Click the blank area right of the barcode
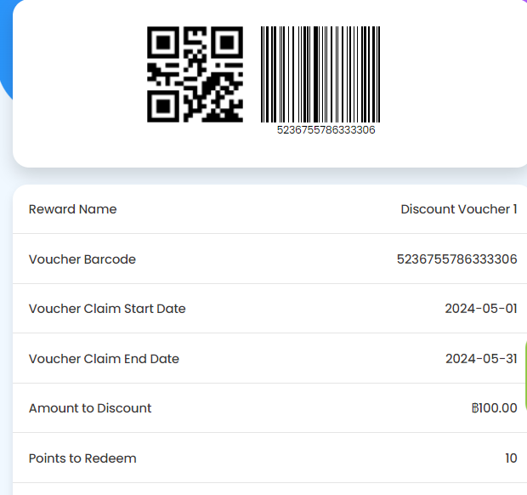The image size is (527, 495). pyautogui.click(x=450, y=77)
